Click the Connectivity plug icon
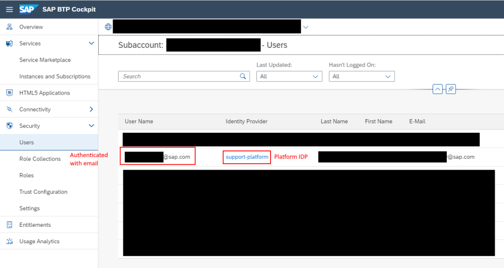The height and width of the screenshot is (268, 504). click(10, 109)
